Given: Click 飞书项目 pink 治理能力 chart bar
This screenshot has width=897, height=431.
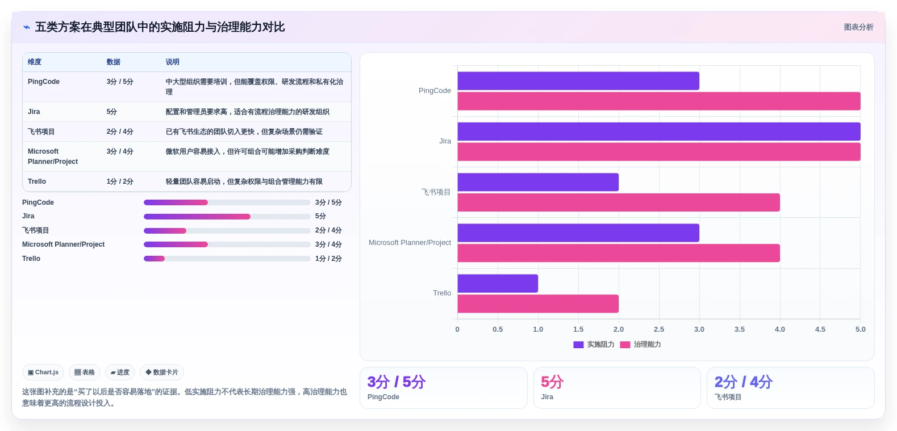Looking at the screenshot, I should click(x=619, y=202).
